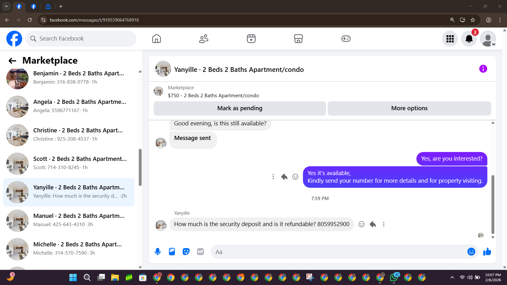
Task: Go to the Home feed tab
Action: (x=157, y=39)
